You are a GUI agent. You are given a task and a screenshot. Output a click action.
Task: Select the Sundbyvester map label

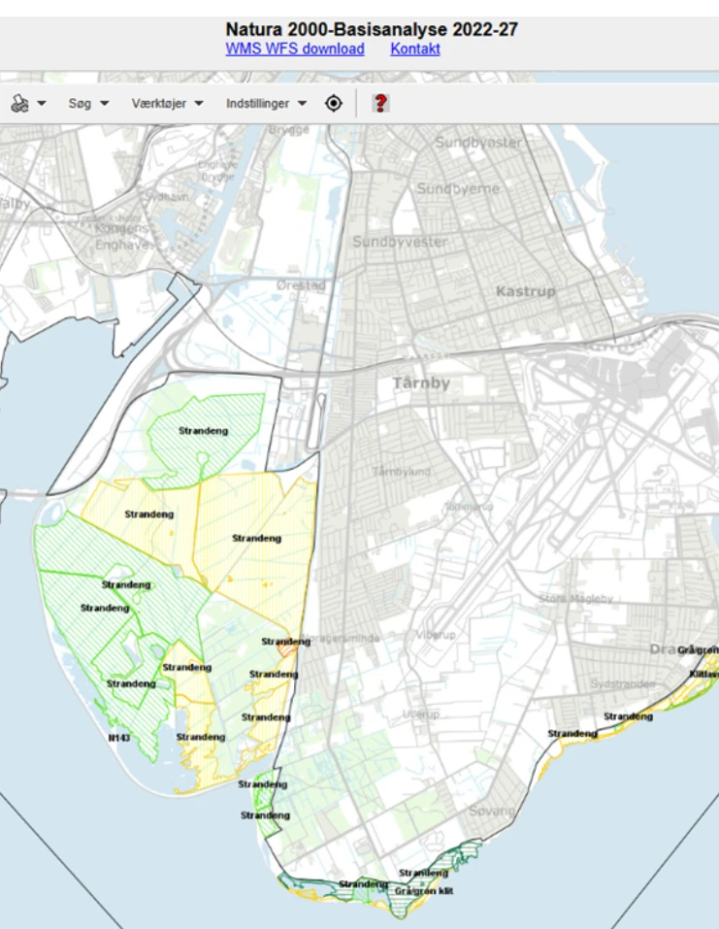coord(400,242)
